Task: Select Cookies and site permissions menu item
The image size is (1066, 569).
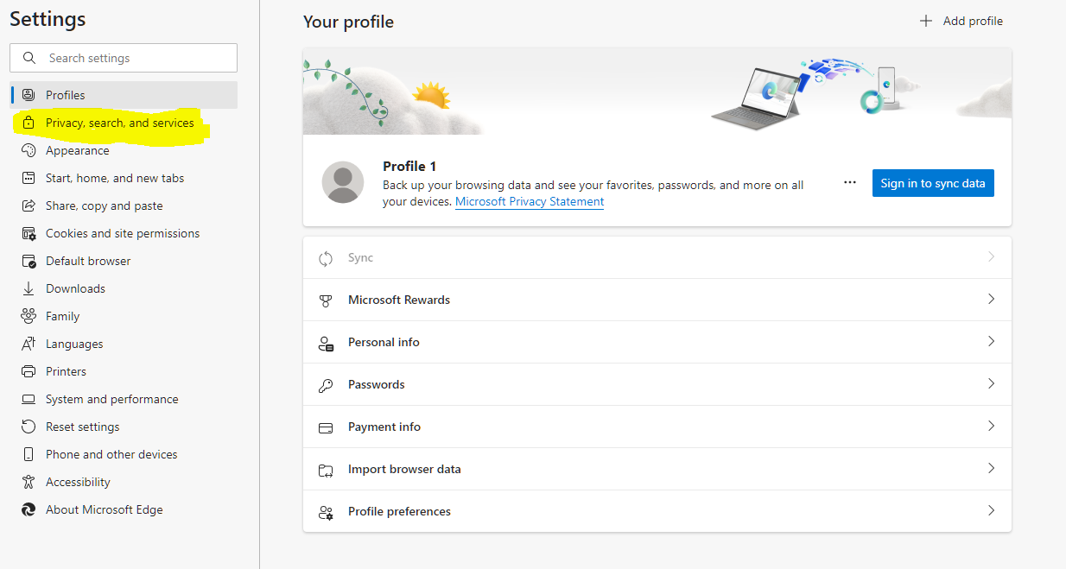Action: point(124,233)
